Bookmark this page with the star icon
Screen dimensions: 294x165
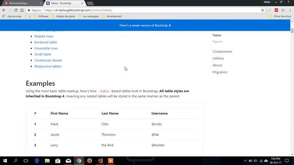[262, 10]
